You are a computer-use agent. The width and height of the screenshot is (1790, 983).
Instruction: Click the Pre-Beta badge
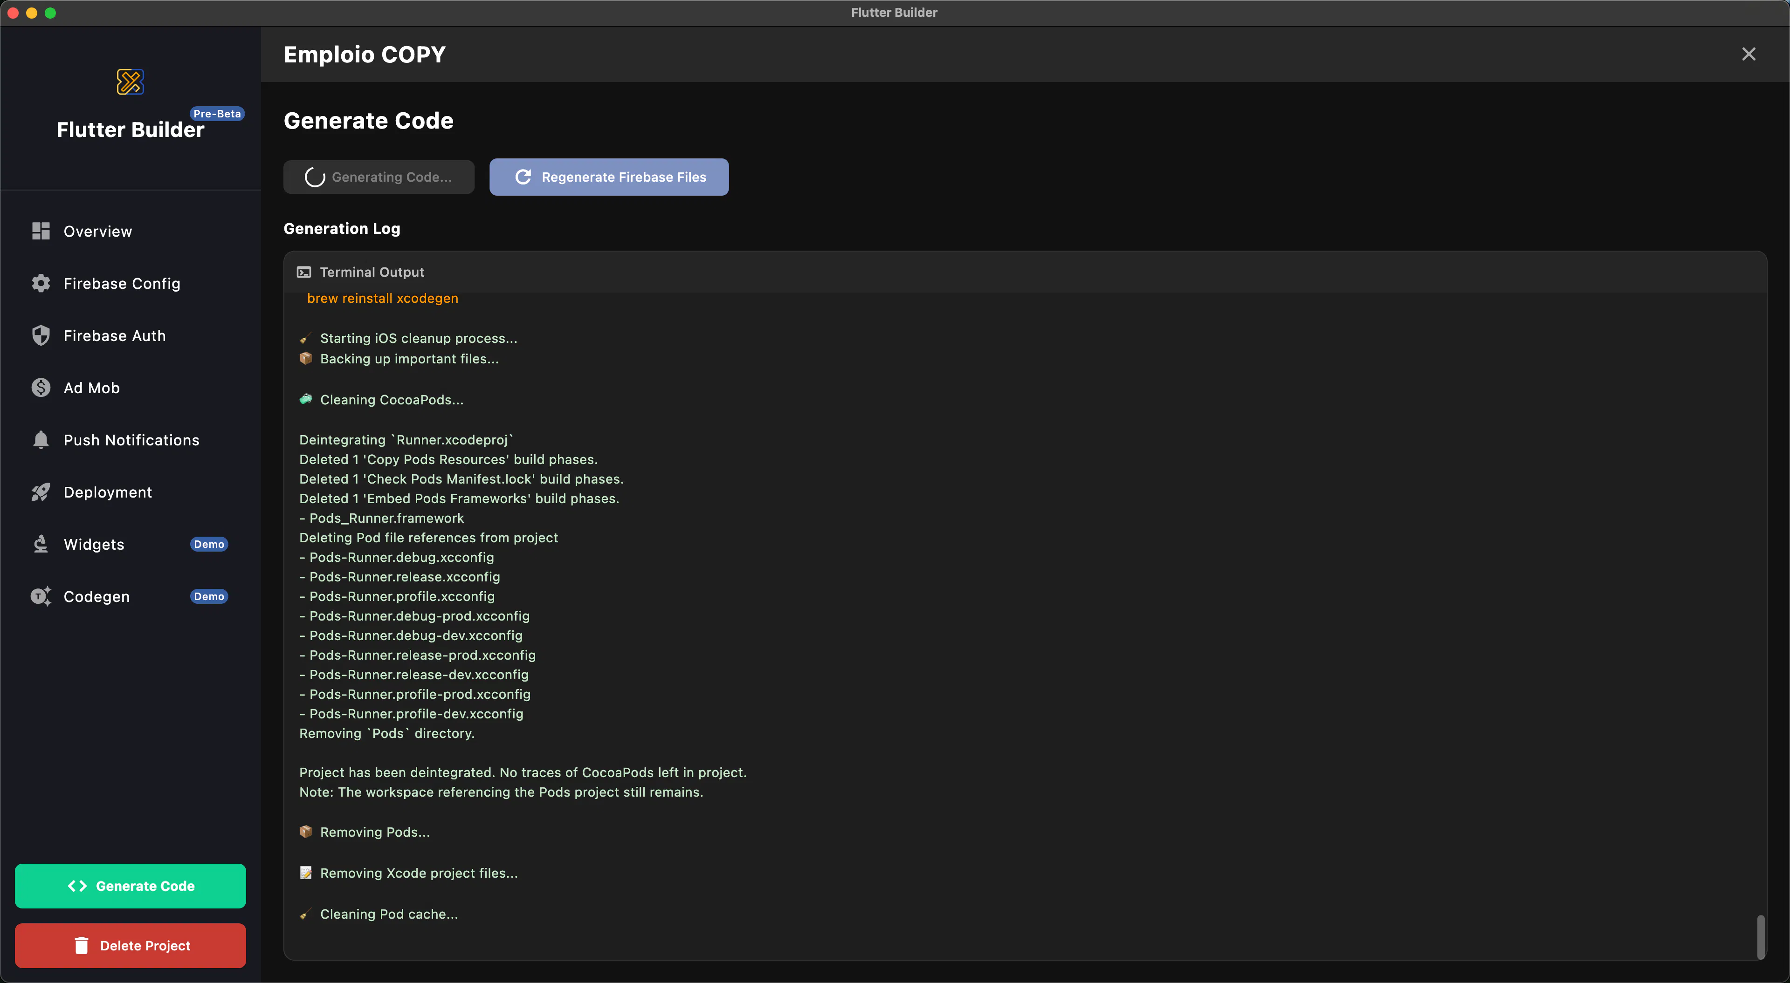217,113
